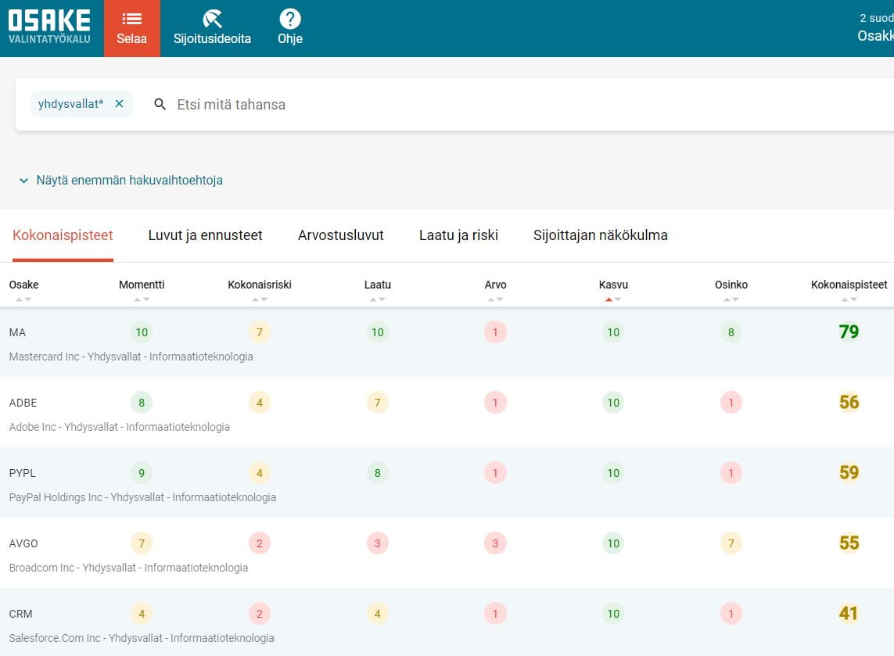Sort table by Laatu column

(x=378, y=285)
